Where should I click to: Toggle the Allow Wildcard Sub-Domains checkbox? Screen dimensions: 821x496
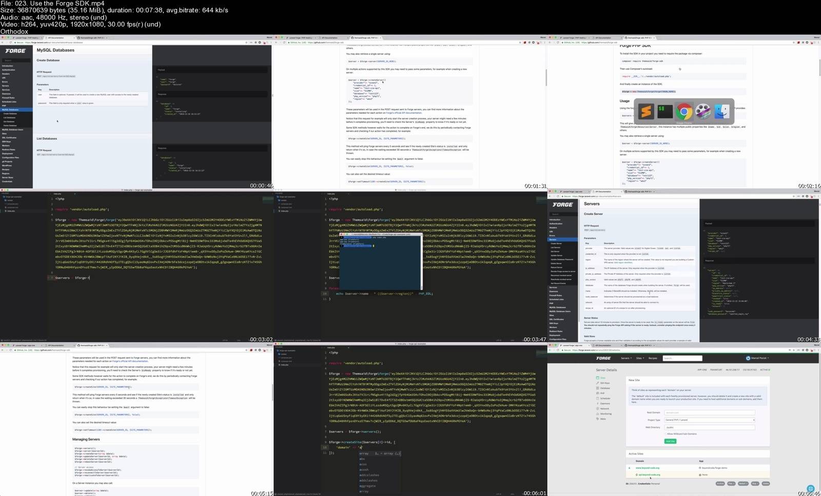[666, 433]
